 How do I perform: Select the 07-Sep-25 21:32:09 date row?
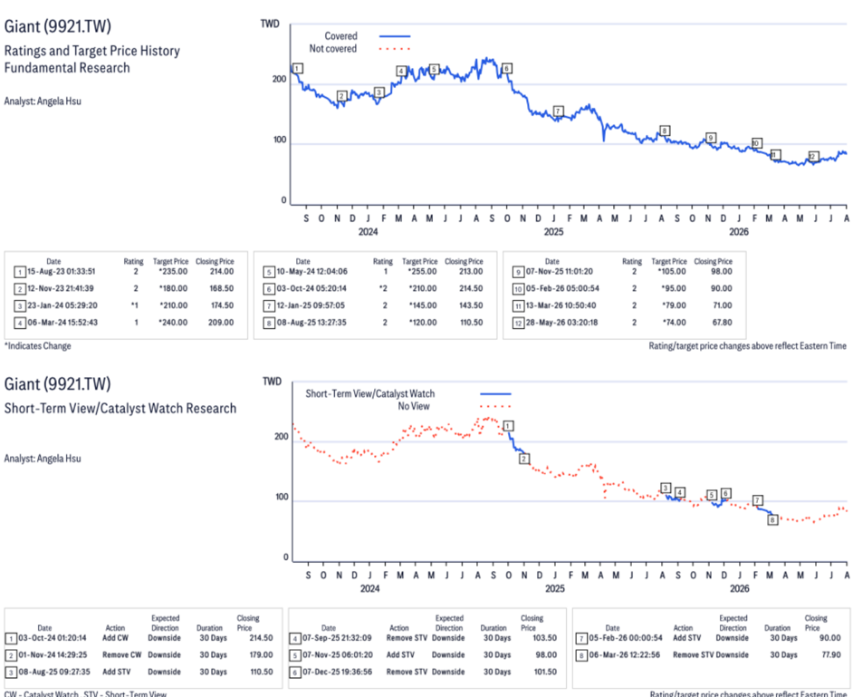tap(337, 638)
